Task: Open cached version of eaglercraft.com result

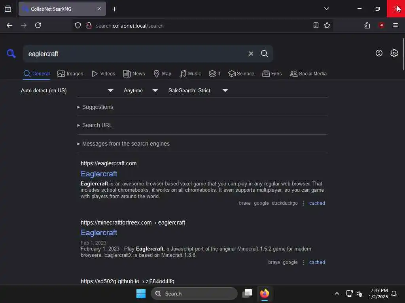Action: coord(317,203)
